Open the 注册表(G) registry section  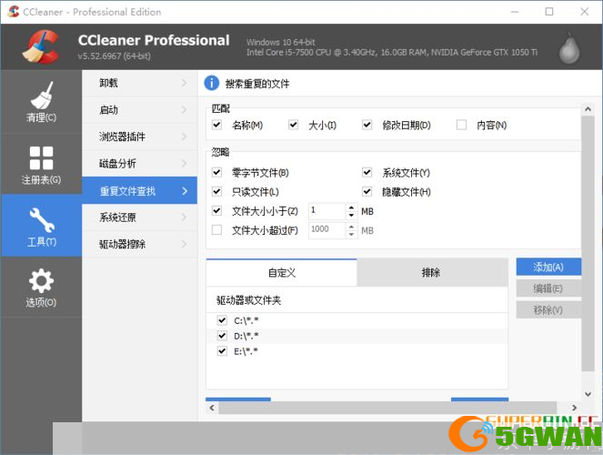click(41, 164)
